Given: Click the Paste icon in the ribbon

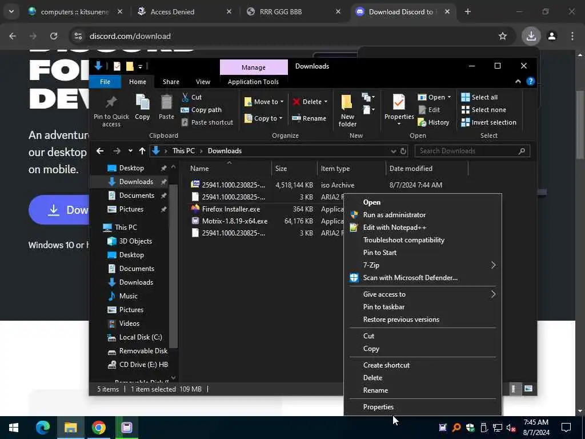Looking at the screenshot, I should [166, 102].
